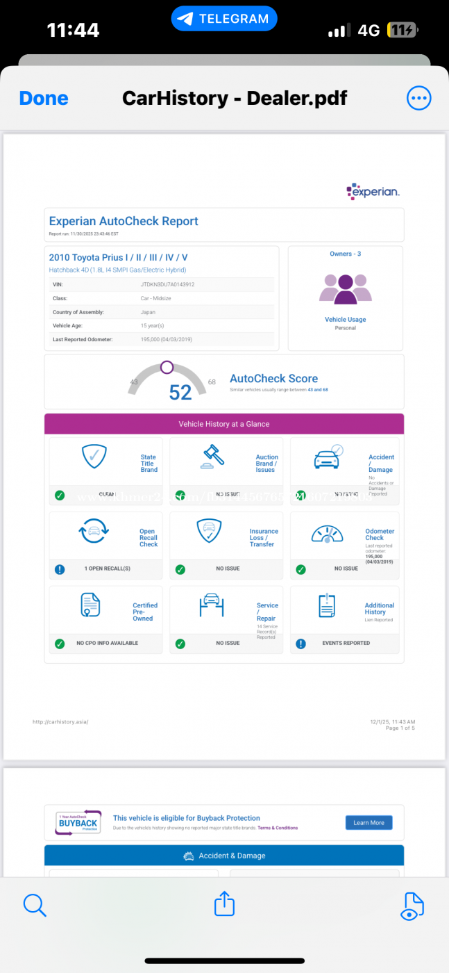Tap the Service / Repair lift icon
The image size is (449, 973).
[x=210, y=605]
